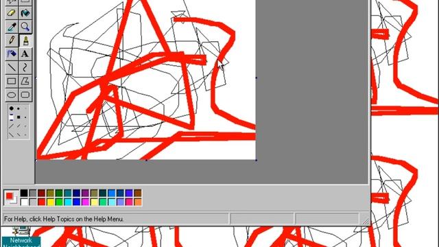439x247 pixels.
Task: Choose the medium backslash brush shape
Action: coord(19,135)
